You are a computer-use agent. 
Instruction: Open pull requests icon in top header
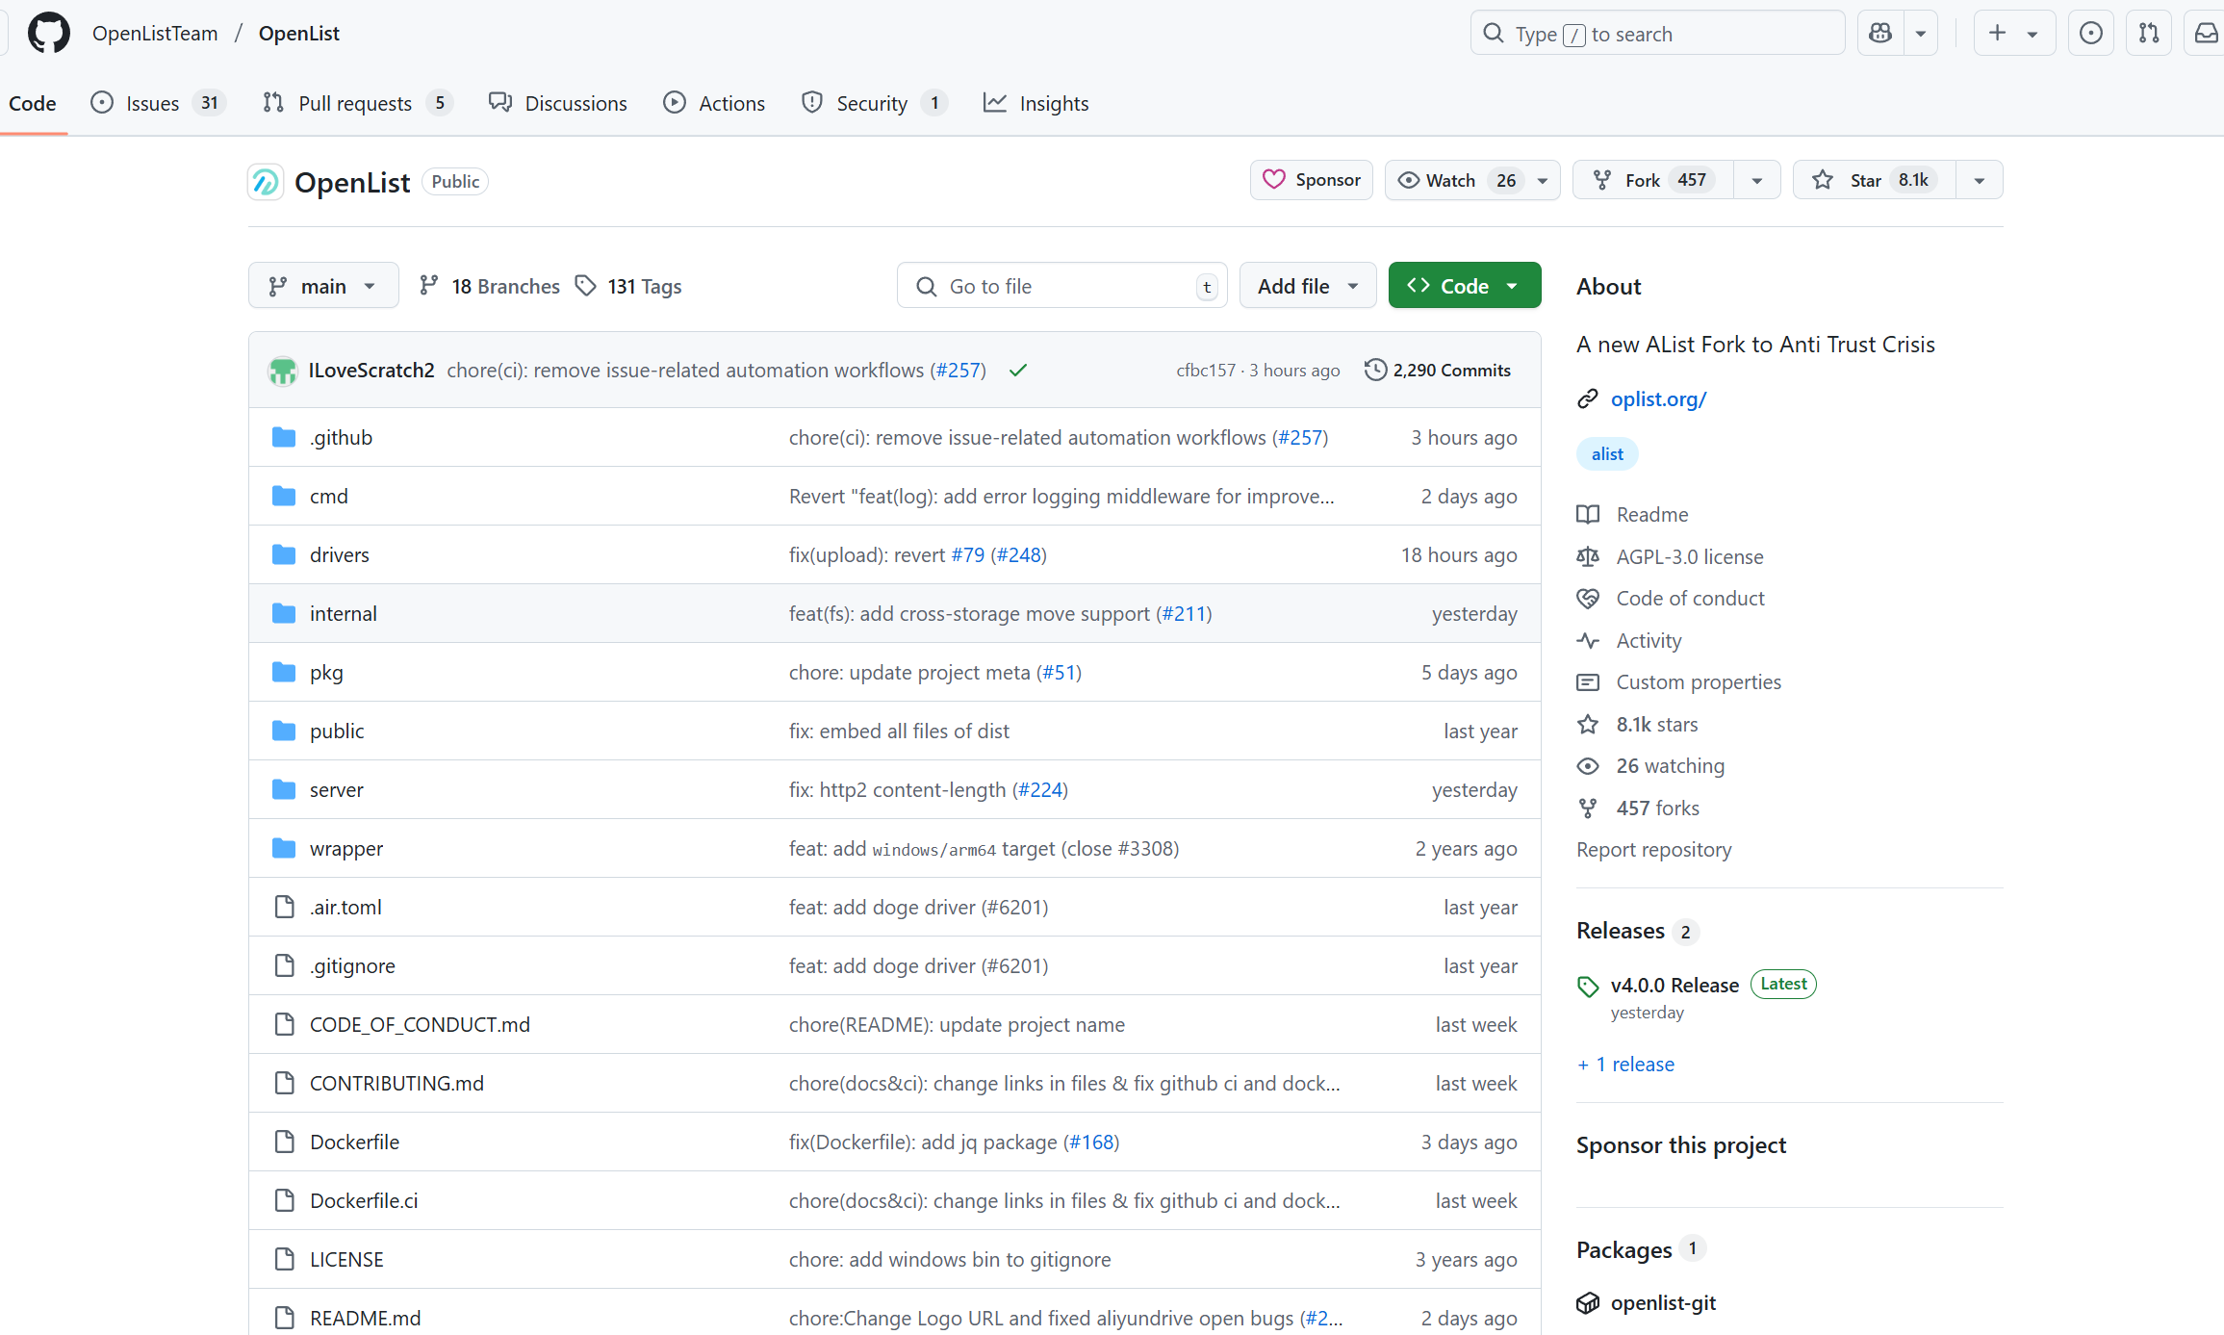[2149, 34]
